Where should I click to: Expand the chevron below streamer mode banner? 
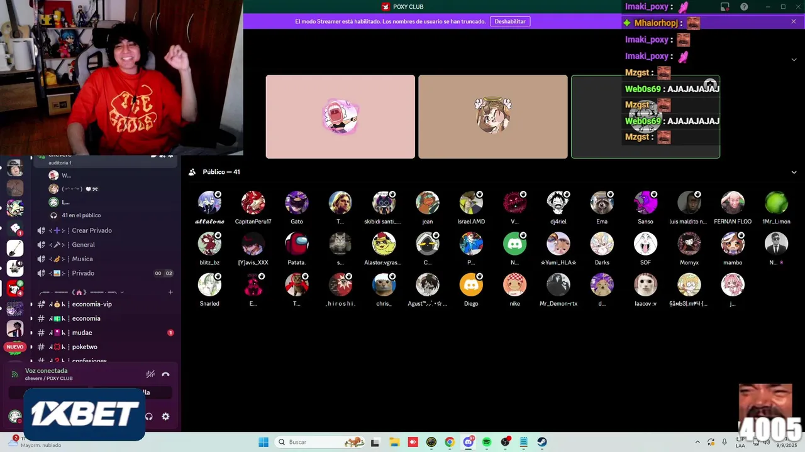coord(794,59)
